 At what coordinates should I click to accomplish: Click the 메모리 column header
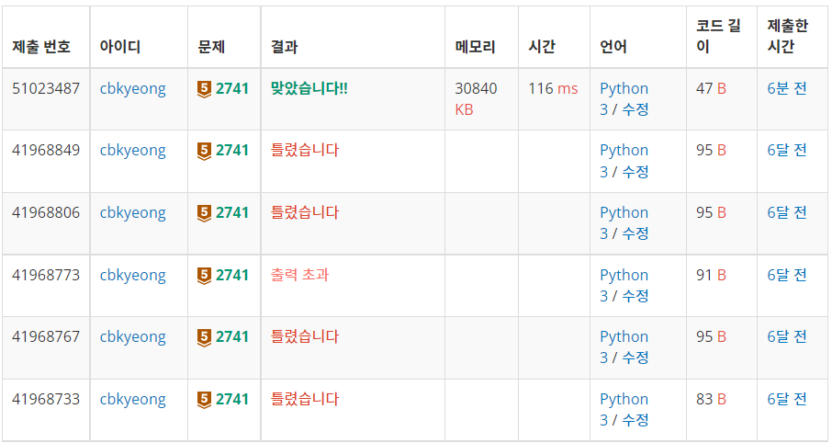[475, 47]
